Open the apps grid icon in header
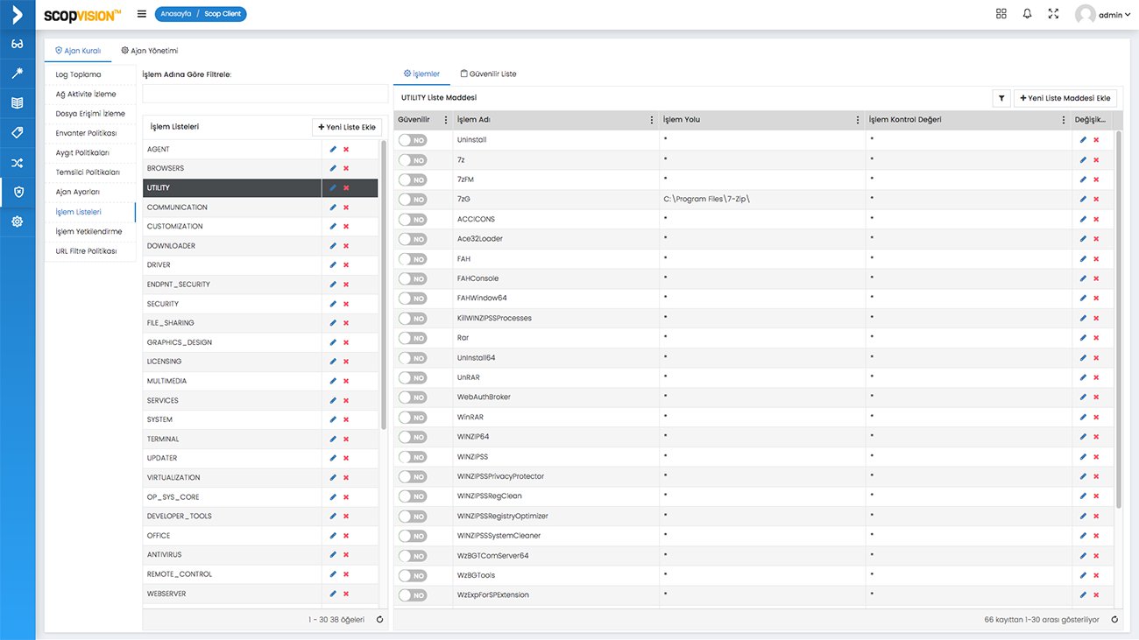The width and height of the screenshot is (1139, 640). 1001,14
